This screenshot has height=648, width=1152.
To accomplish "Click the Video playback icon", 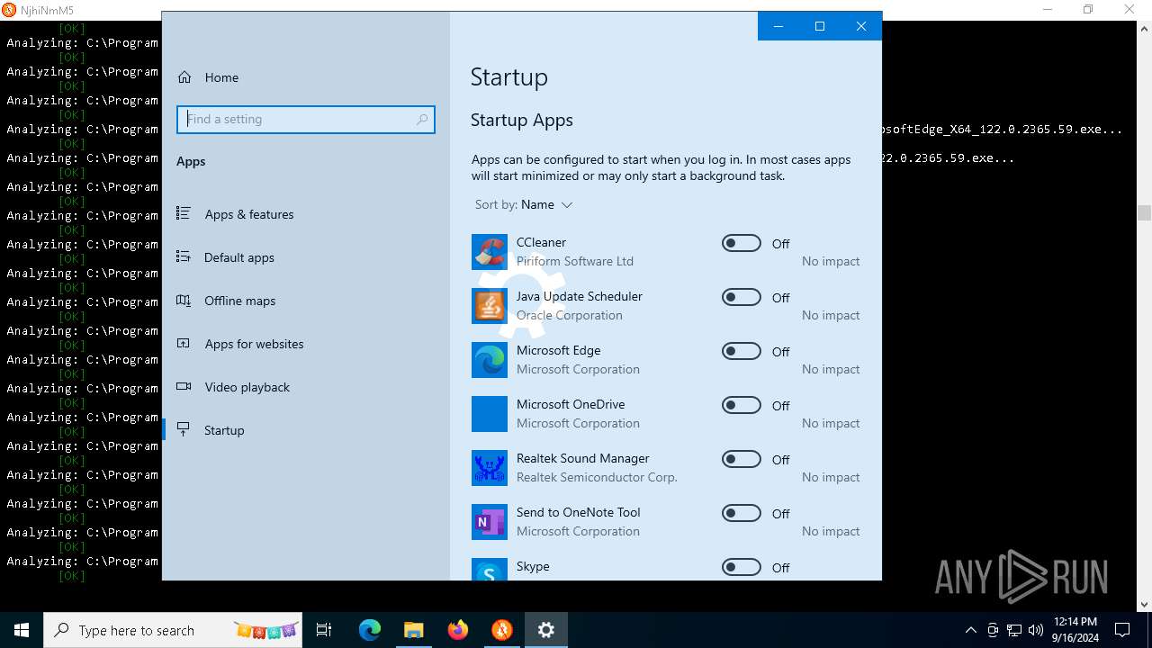I will 184,387.
